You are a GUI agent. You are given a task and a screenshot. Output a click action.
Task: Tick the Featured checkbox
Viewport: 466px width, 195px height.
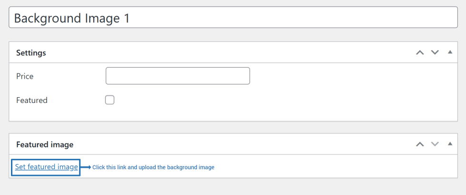110,100
